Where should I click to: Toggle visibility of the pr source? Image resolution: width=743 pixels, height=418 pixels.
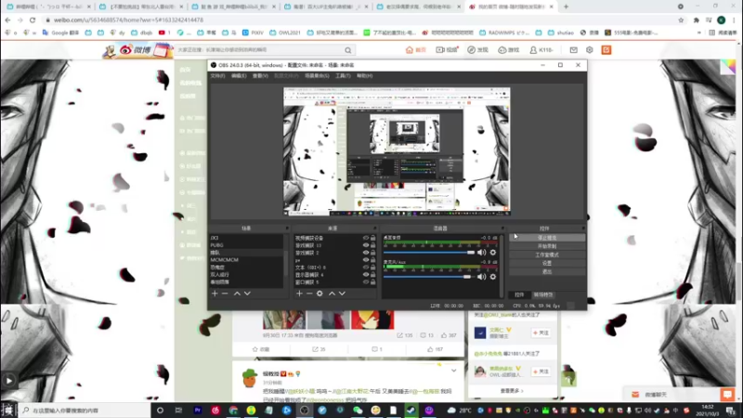365,260
